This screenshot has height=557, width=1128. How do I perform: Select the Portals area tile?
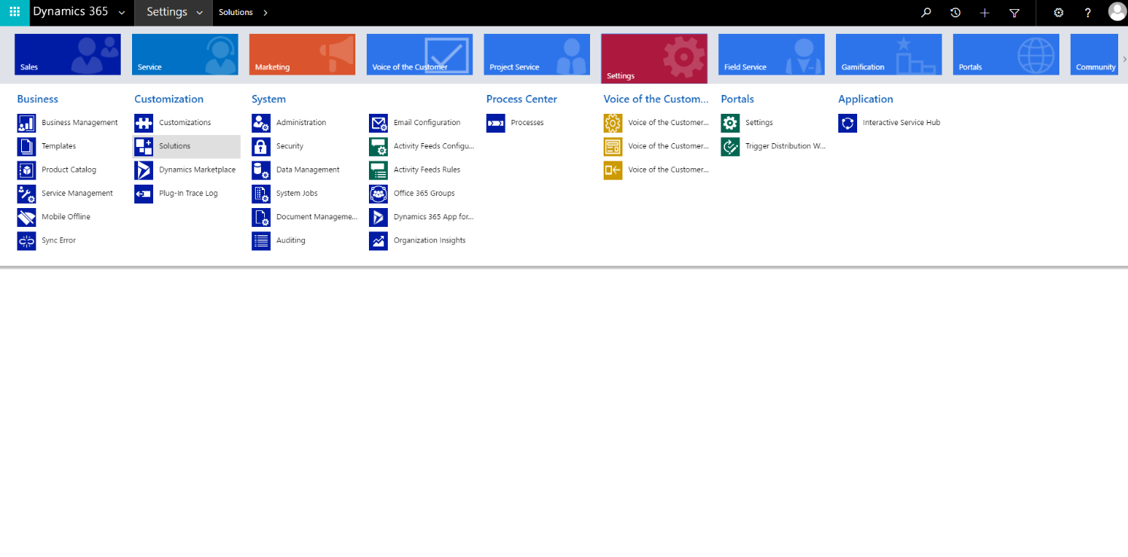(x=1006, y=54)
